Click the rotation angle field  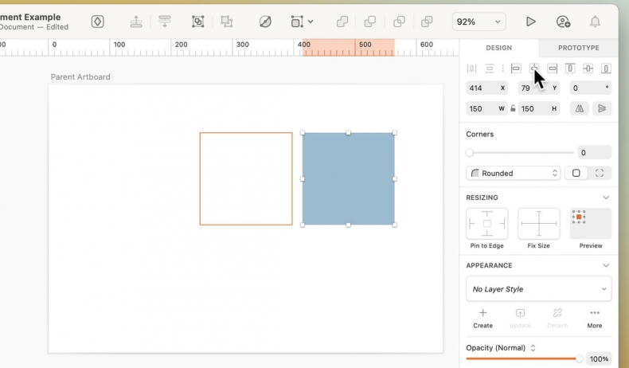click(591, 88)
